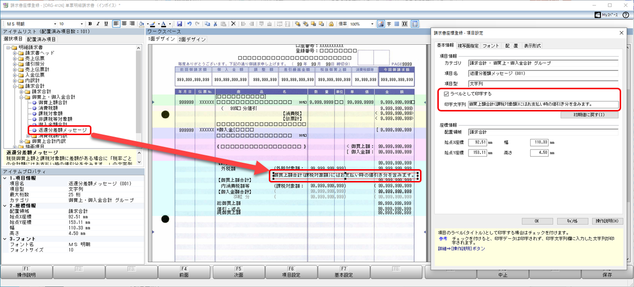The height and width of the screenshot is (287, 634).
Task: Open the 100% zoom dropdown
Action: (372, 24)
